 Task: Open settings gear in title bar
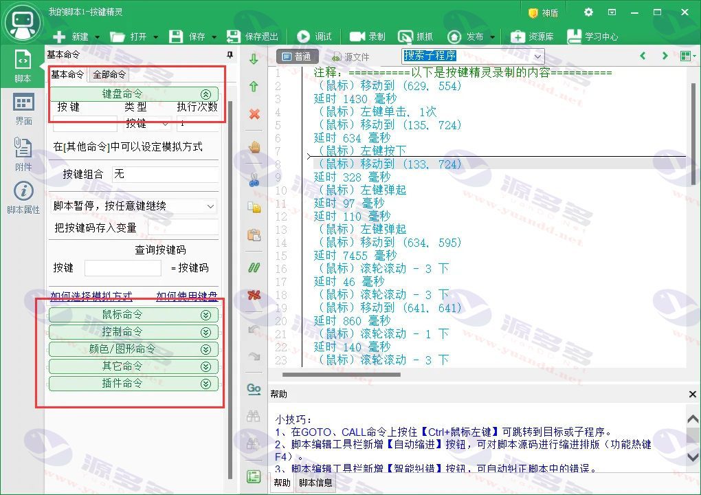(588, 12)
